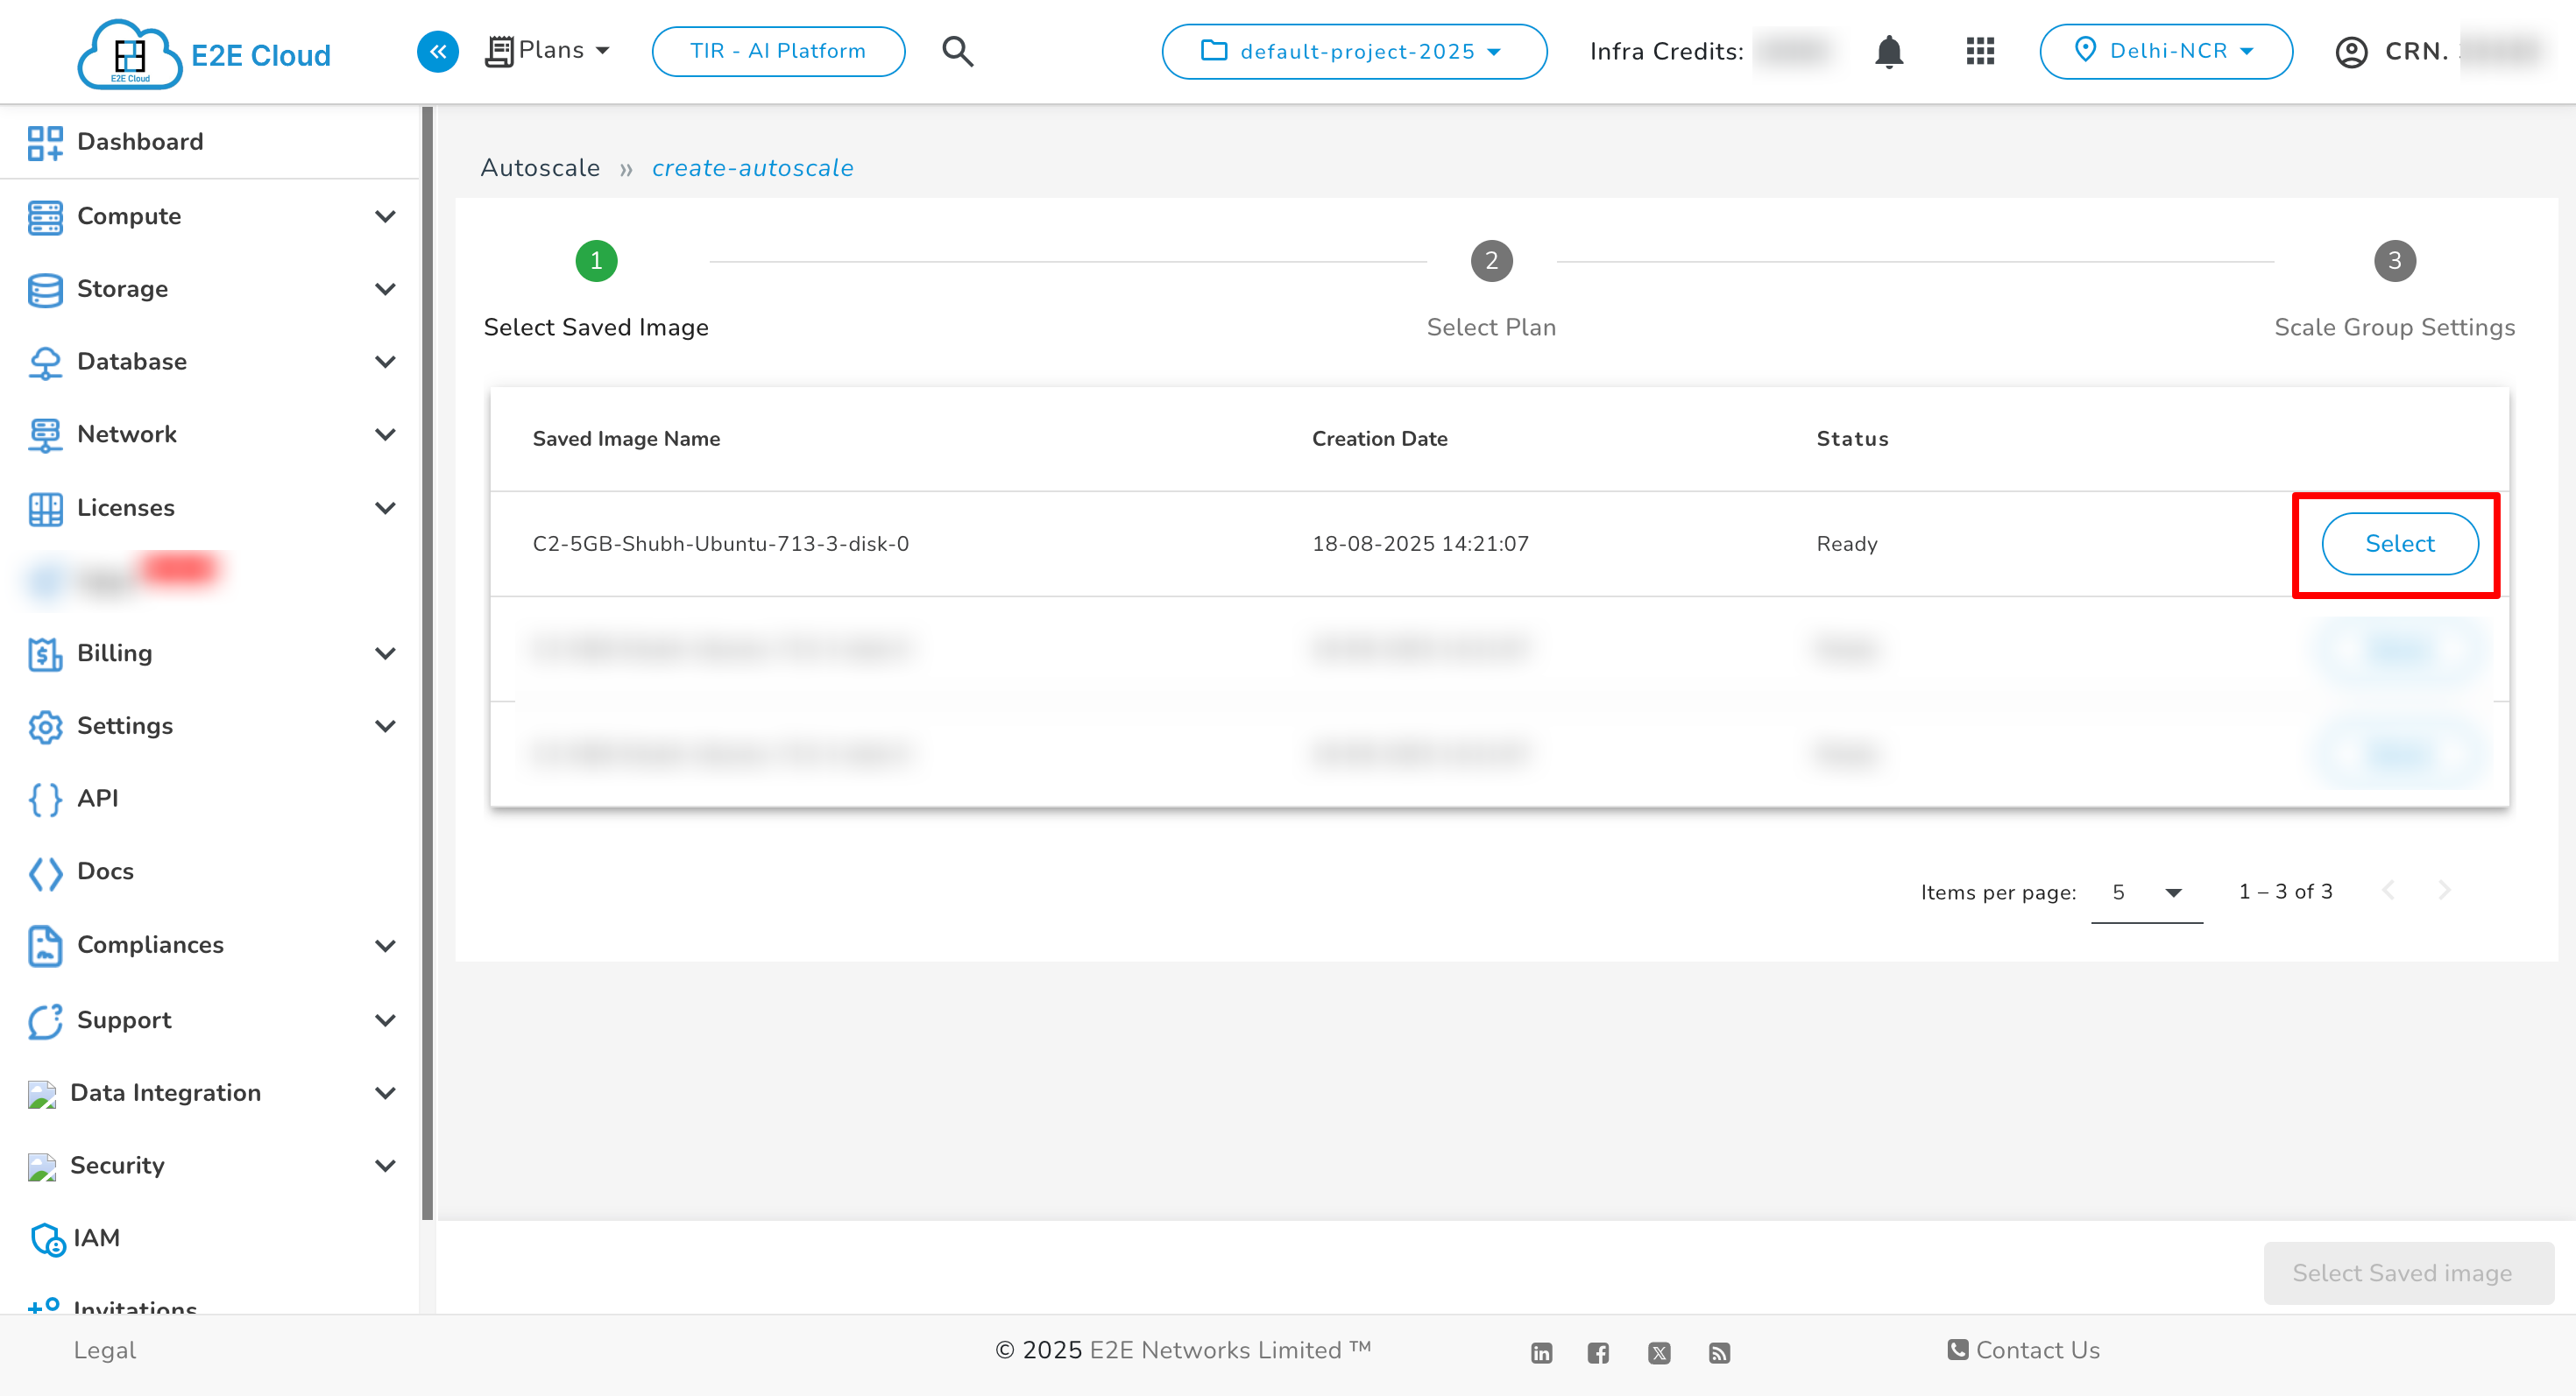Click the next page pagination arrow

(2445, 891)
